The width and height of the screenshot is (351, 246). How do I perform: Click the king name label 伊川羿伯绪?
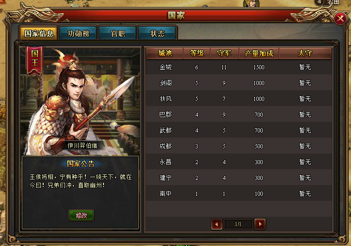pos(82,146)
